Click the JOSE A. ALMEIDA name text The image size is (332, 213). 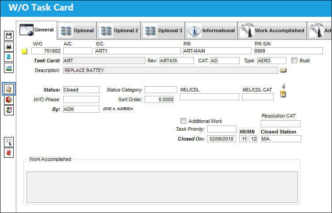point(118,109)
